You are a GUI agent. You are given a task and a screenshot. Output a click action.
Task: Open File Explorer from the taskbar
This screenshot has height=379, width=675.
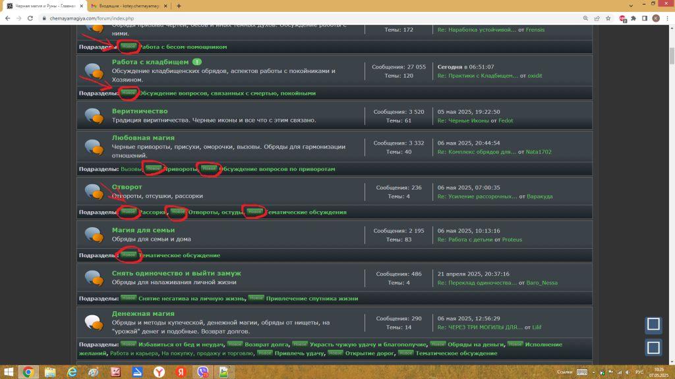pos(50,372)
